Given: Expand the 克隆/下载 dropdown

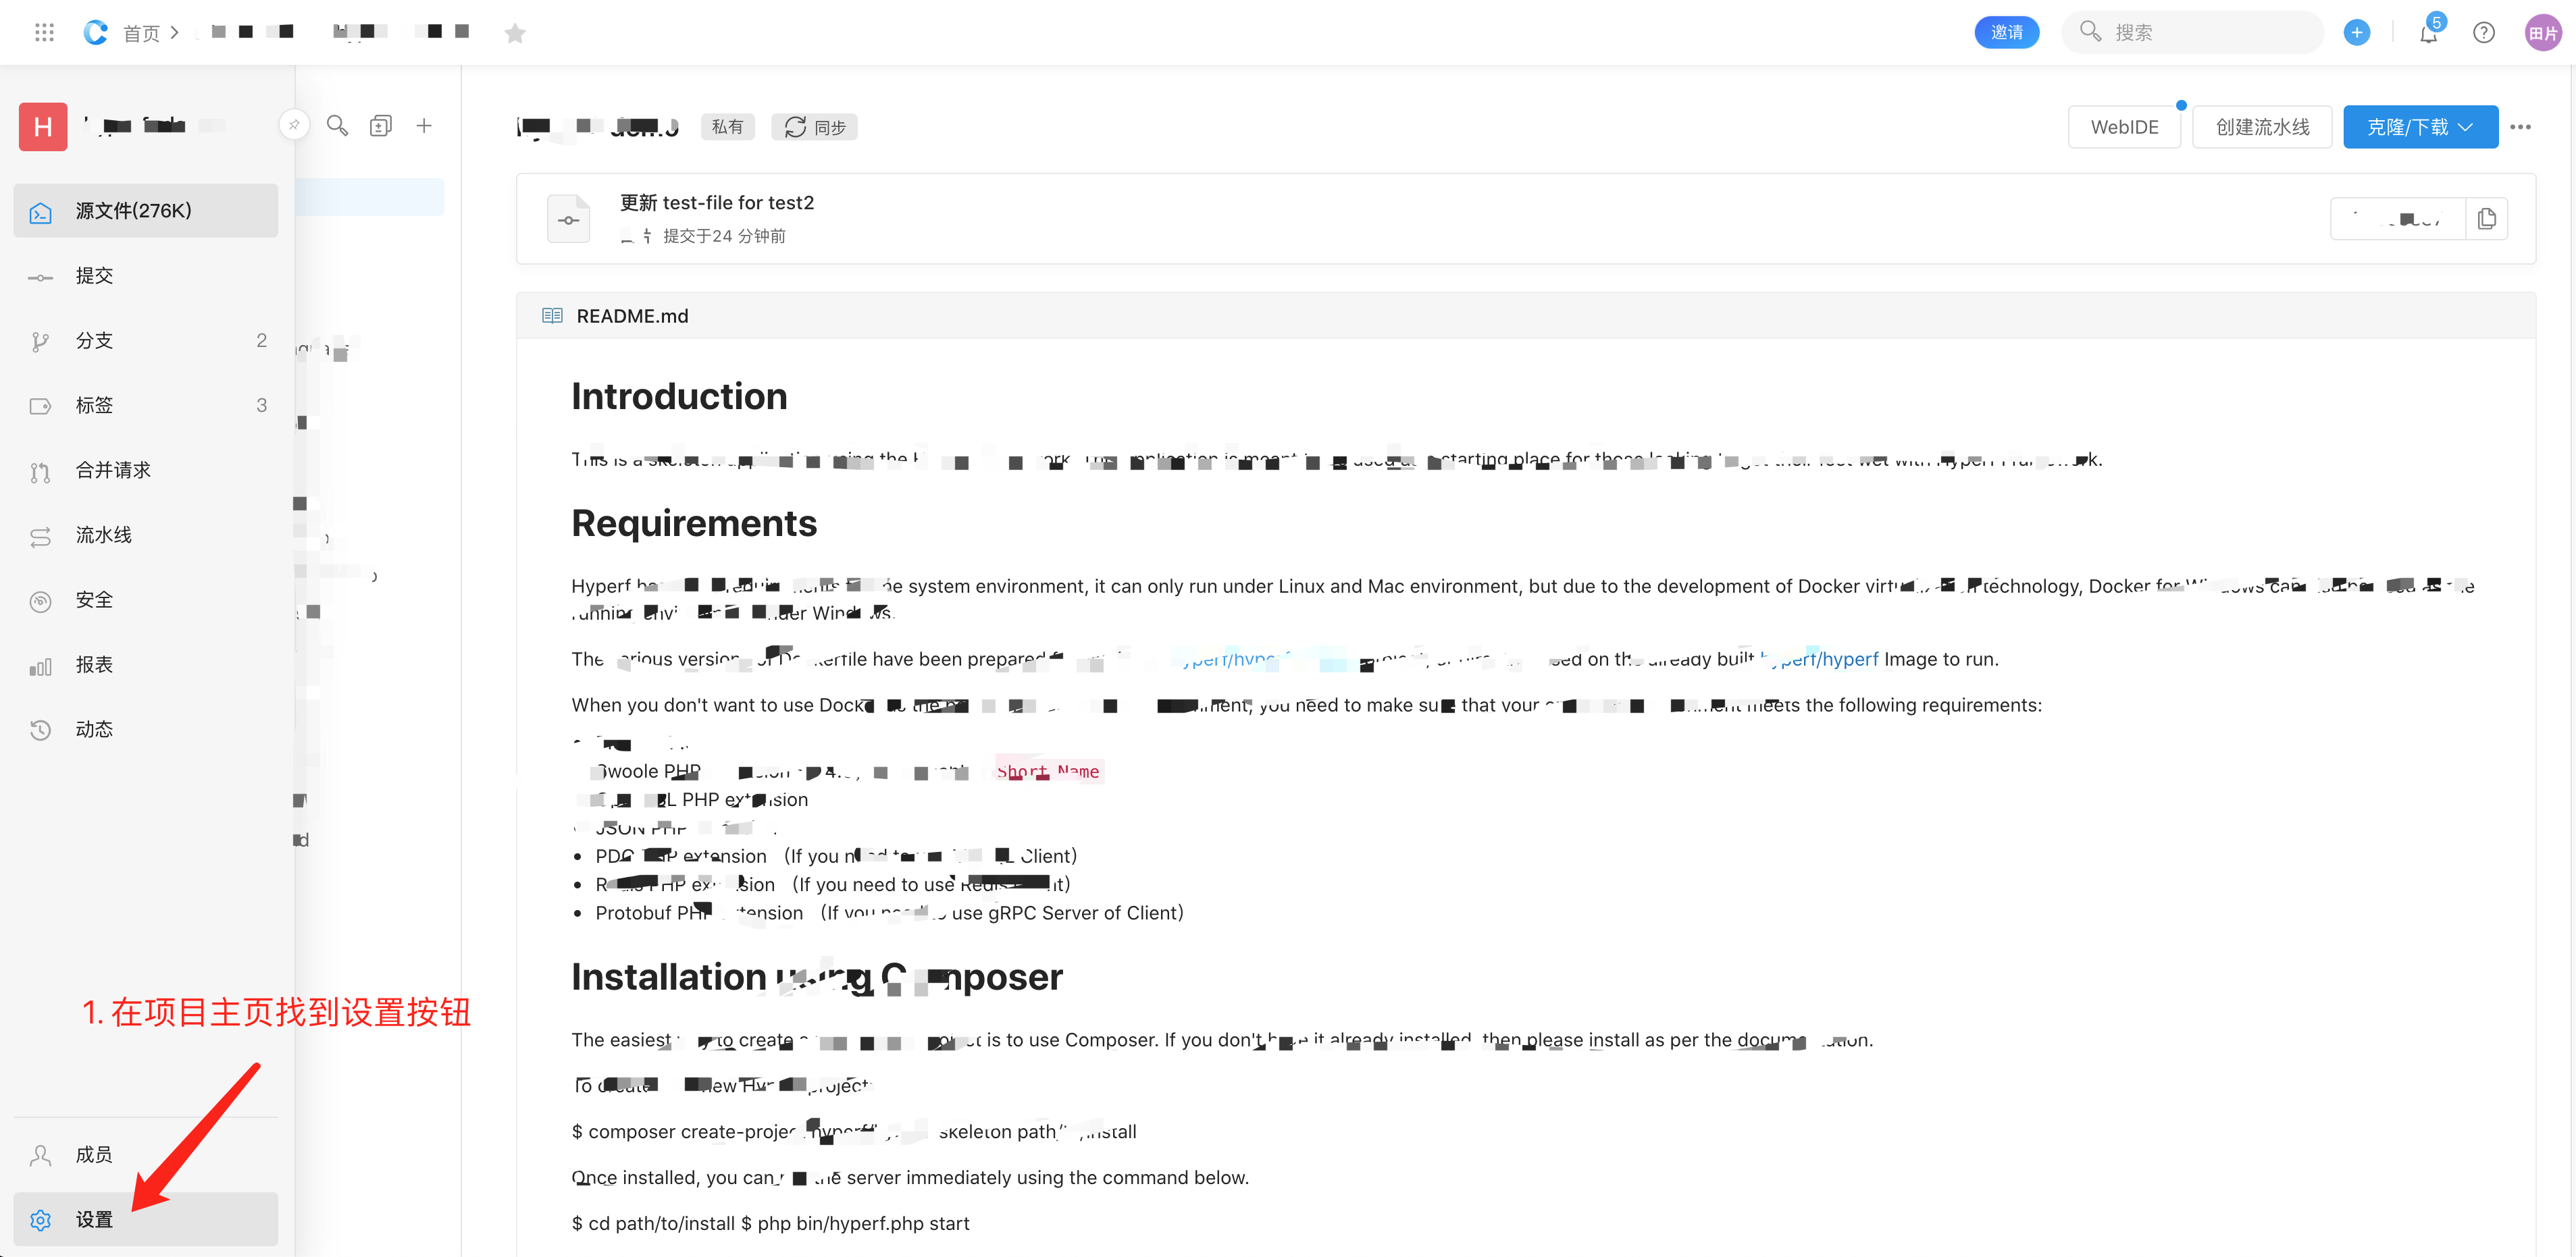Looking at the screenshot, I should click(2420, 127).
